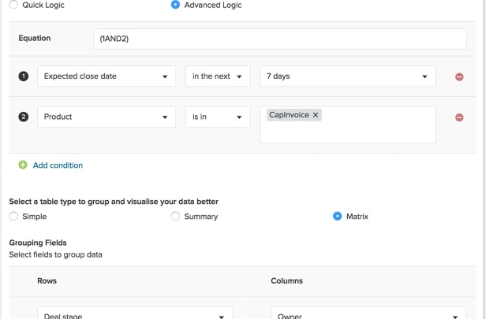Image resolution: width=486 pixels, height=319 pixels.
Task: Open the 'is in' operator dropdown
Action: (218, 117)
